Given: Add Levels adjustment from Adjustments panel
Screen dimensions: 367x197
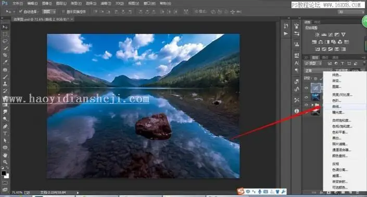Looking at the screenshot, I should [x=324, y=35].
